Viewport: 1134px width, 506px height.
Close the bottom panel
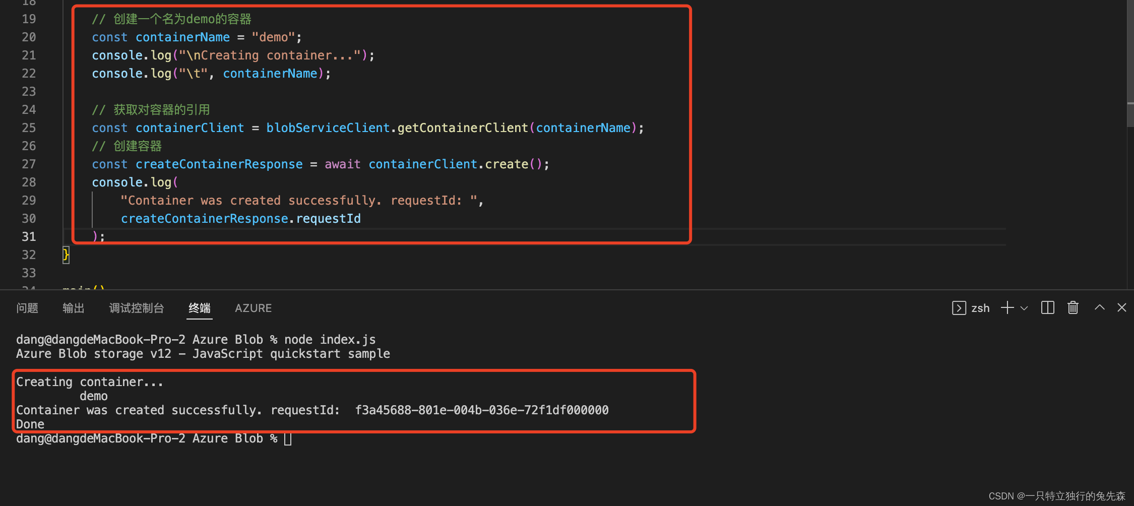pyautogui.click(x=1122, y=307)
